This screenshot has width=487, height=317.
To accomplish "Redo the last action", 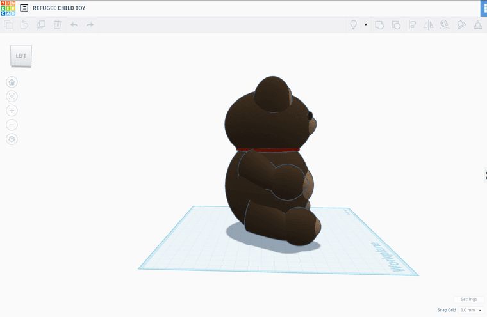I will coord(90,25).
